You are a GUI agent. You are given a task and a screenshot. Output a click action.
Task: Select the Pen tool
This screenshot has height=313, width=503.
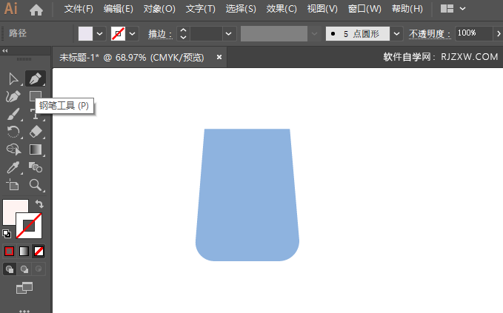[36, 78]
